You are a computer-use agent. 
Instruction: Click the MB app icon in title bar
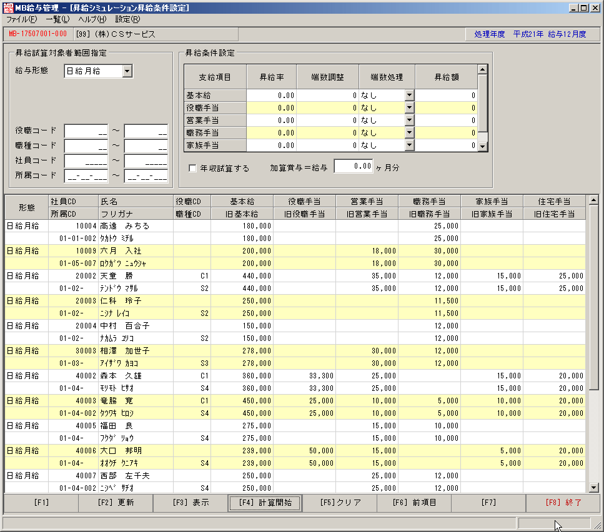[8, 7]
